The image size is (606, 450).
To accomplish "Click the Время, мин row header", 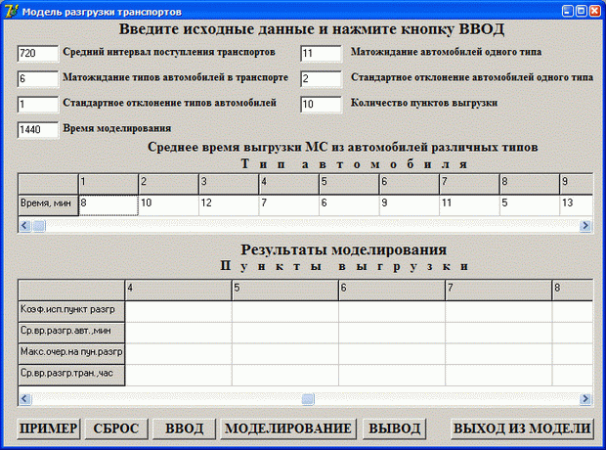I will (48, 205).
